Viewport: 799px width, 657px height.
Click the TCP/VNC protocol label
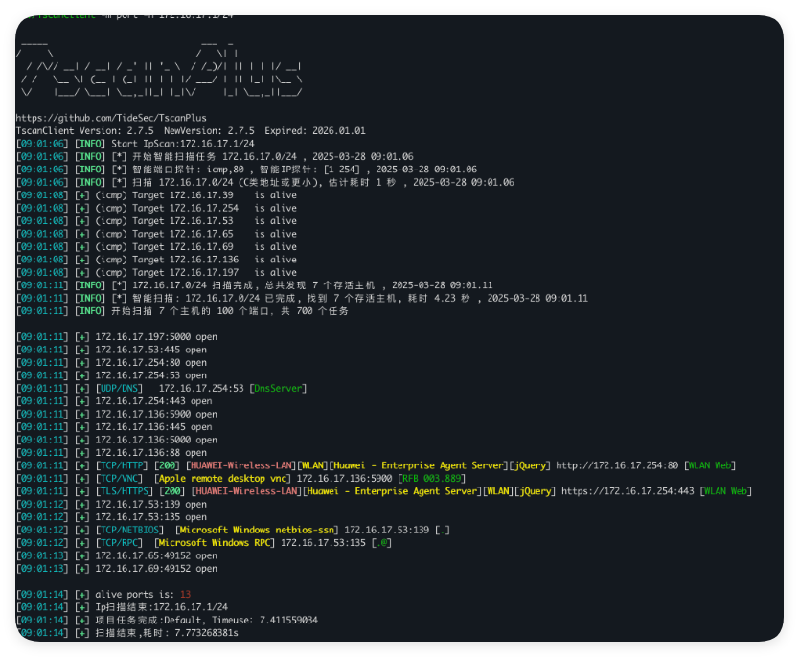[x=119, y=478]
